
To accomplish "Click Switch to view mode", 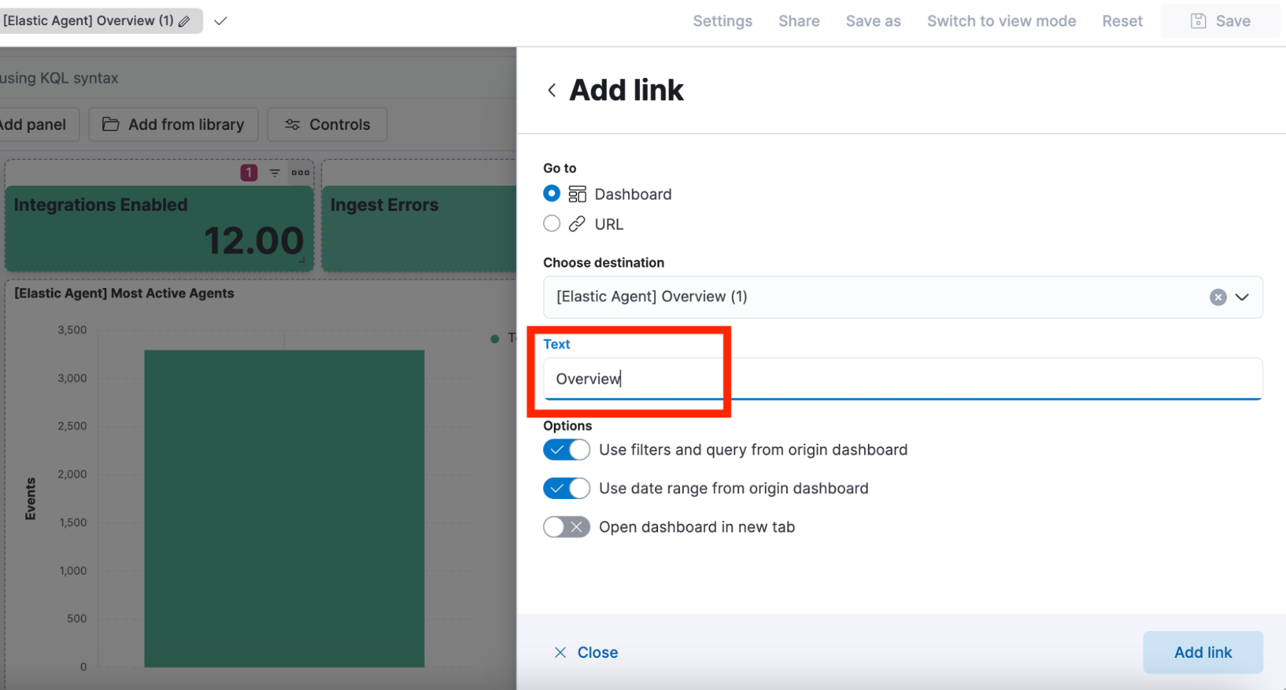I will click(x=1002, y=21).
